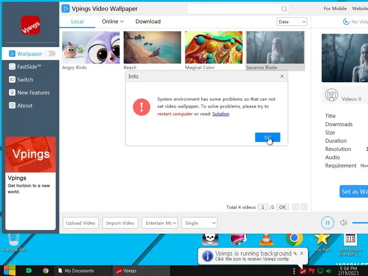Click the notification wrench settings icon
368x276 pixels.
[295, 253]
